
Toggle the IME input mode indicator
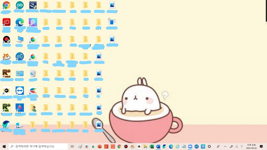click(237, 147)
